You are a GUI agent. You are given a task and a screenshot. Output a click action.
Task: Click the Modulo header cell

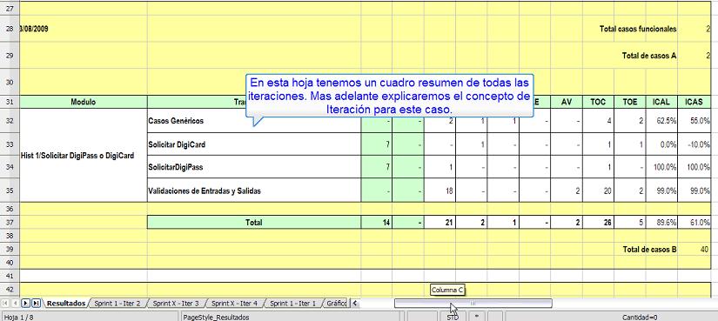click(x=84, y=102)
